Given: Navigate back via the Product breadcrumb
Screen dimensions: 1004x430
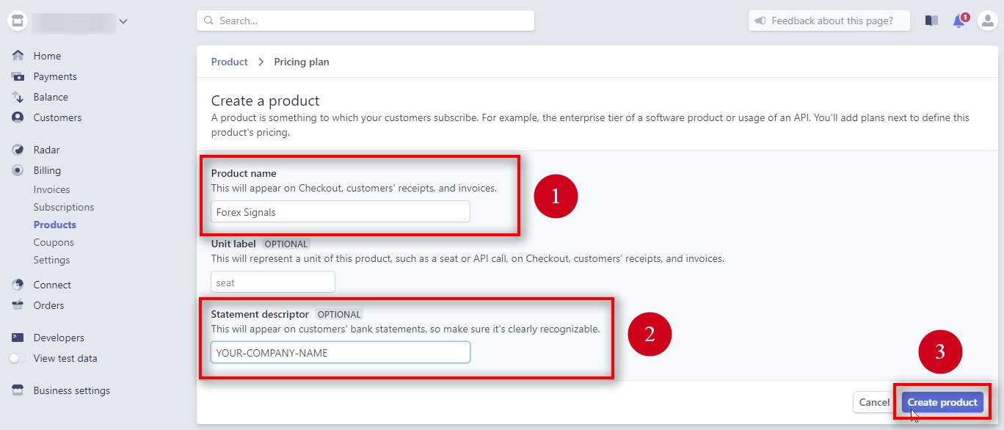Looking at the screenshot, I should tap(229, 62).
